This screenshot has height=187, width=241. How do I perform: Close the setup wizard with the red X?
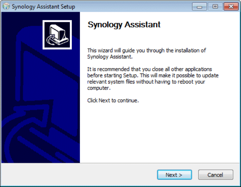click(x=231, y=6)
